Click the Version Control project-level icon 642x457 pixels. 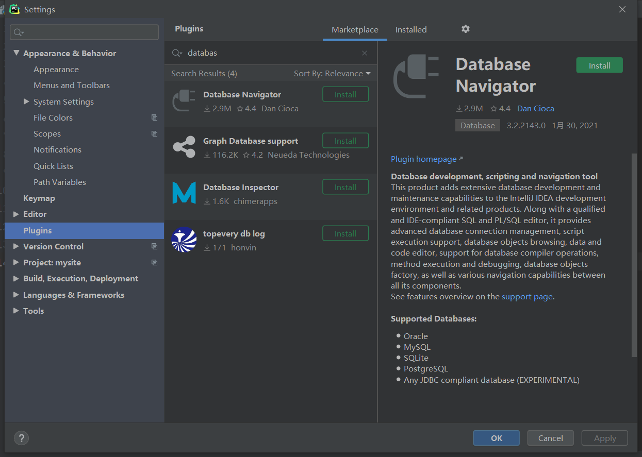point(154,246)
